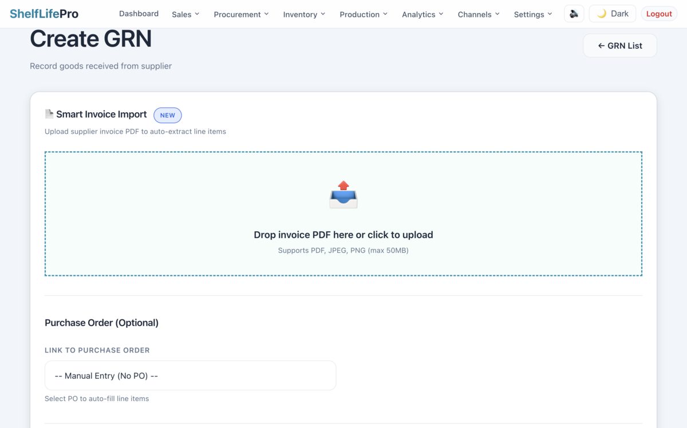Click the Logout button
This screenshot has height=428, width=687.
click(658, 14)
